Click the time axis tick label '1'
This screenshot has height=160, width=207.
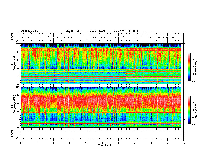point(37,143)
